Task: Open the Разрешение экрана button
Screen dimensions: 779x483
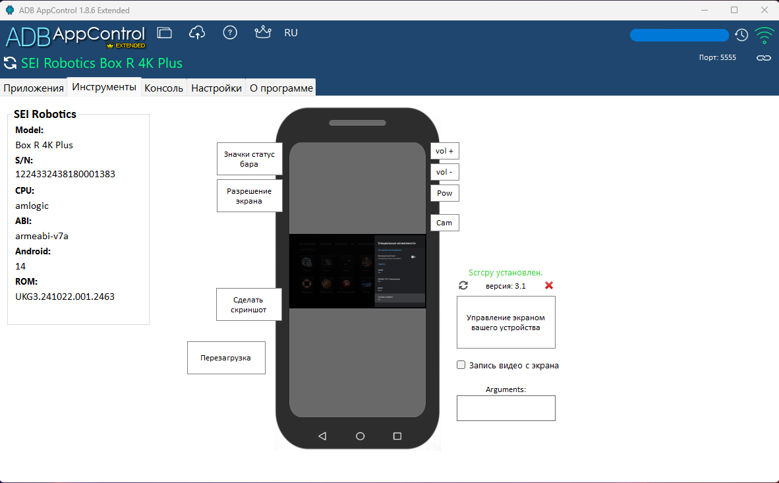Action: [249, 196]
